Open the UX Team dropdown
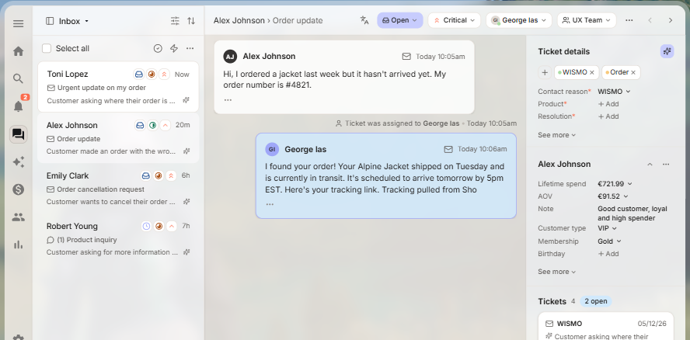690x340 pixels. [587, 20]
